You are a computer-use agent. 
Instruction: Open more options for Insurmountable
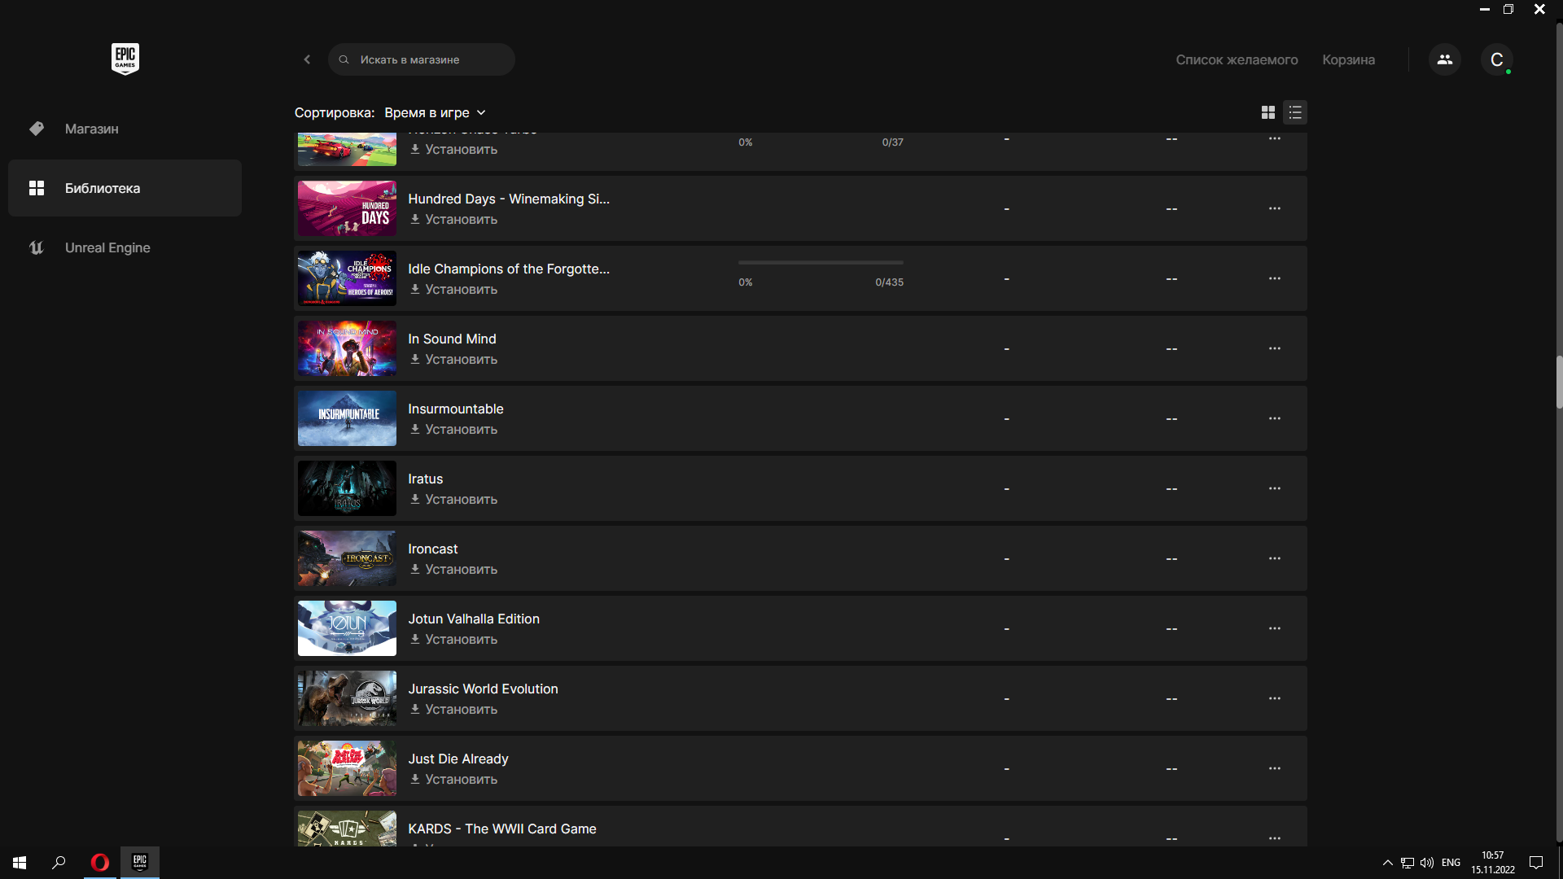[x=1275, y=418]
